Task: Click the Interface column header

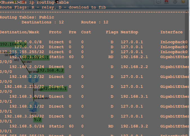Action: pos(171,32)
